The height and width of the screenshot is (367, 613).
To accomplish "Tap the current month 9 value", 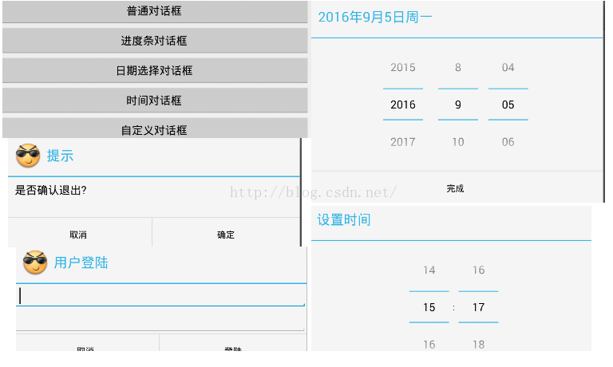I will click(458, 105).
